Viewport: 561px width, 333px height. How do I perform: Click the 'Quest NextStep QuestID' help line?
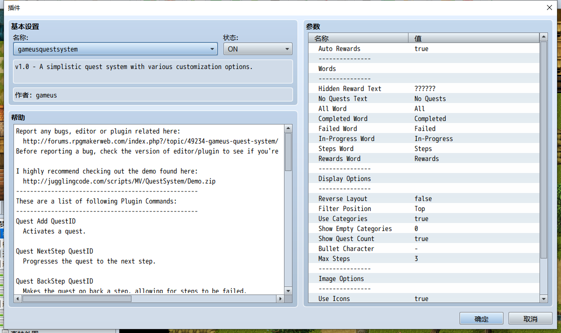coord(54,251)
